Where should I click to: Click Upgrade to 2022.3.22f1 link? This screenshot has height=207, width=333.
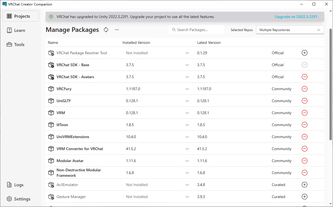296,17
